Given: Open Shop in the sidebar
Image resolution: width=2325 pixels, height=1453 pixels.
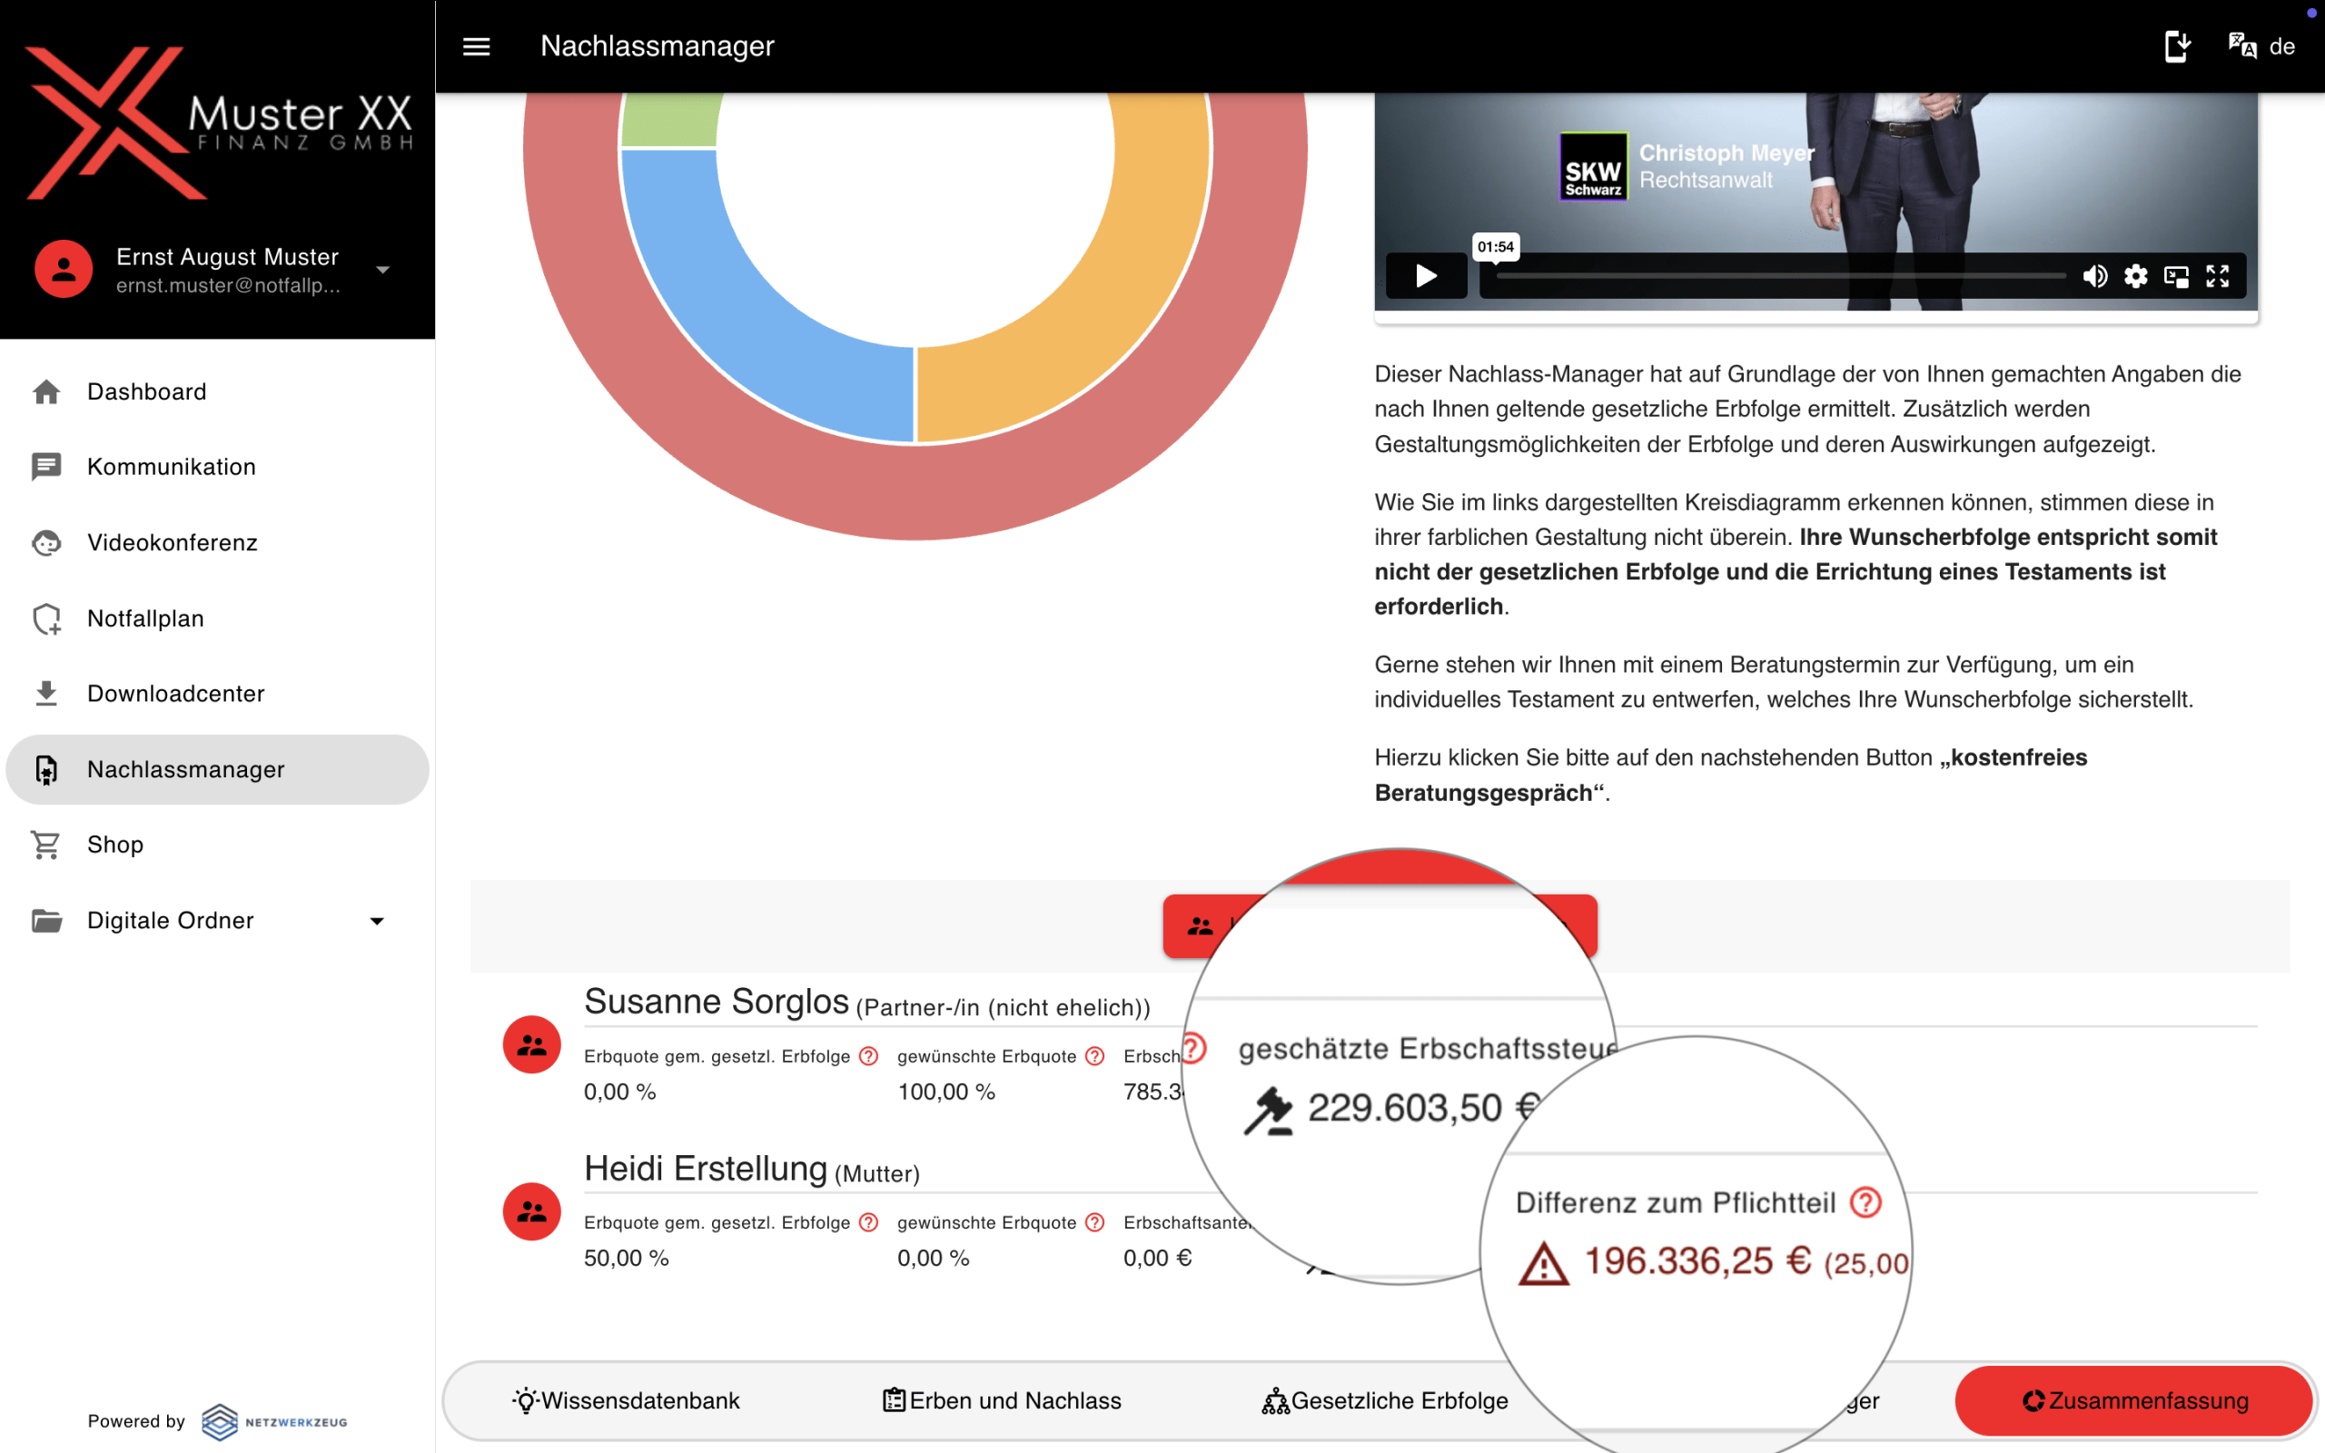Looking at the screenshot, I should point(217,845).
